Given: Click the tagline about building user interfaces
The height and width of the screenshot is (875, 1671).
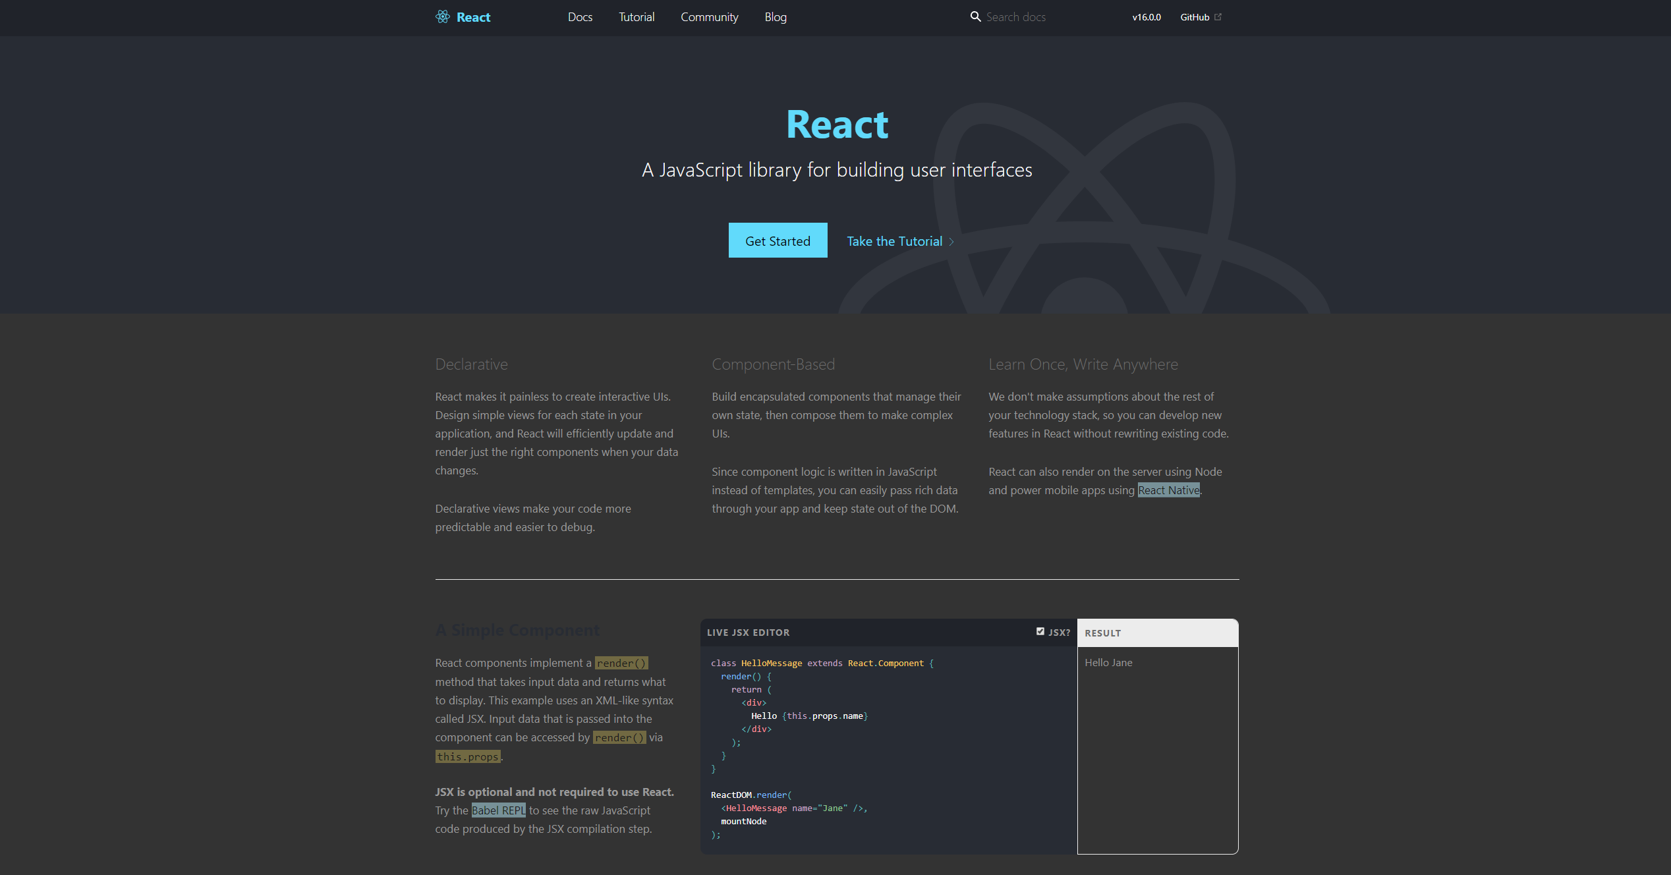Looking at the screenshot, I should pyautogui.click(x=837, y=170).
